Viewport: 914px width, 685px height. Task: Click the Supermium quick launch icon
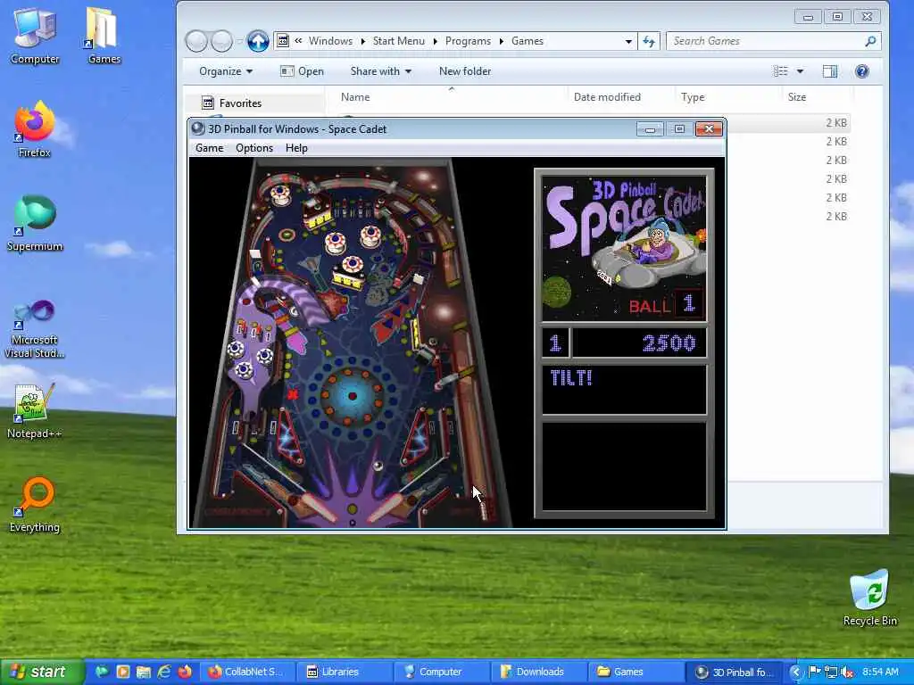click(x=102, y=672)
